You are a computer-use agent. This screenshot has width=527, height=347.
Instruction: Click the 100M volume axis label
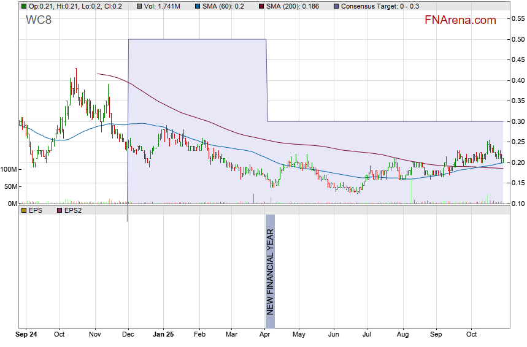pos(9,169)
